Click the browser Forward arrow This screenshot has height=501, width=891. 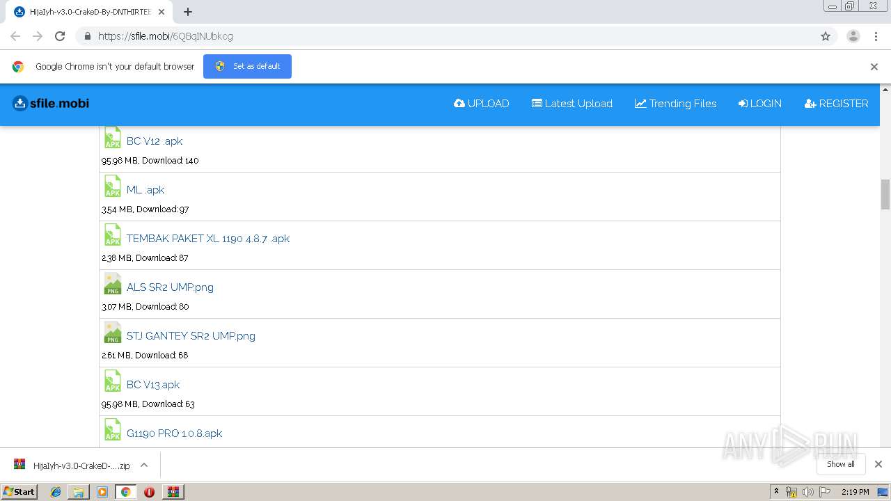coord(38,36)
